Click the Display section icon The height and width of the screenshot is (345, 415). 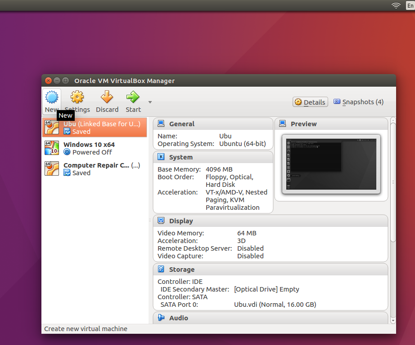coord(161,221)
